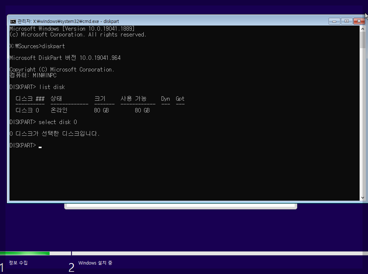Image resolution: width=368 pixels, height=274 pixels.
Task: Click the vertical scrollbar thumb in cmd window
Action: coord(363,40)
